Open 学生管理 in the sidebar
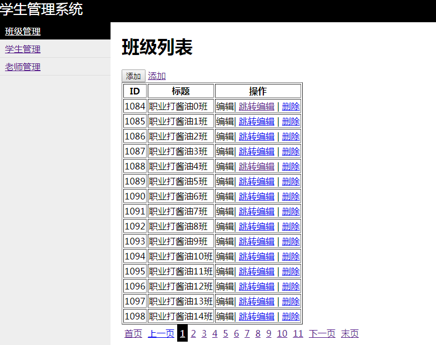This screenshot has width=436, height=345. click(23, 49)
